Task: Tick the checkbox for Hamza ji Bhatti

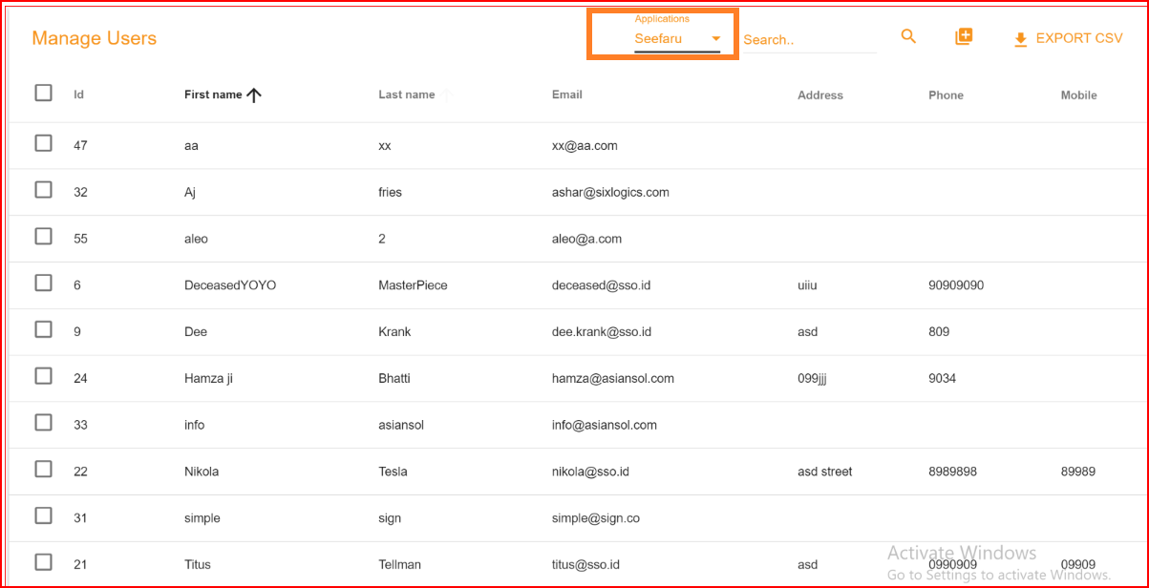Action: click(43, 376)
